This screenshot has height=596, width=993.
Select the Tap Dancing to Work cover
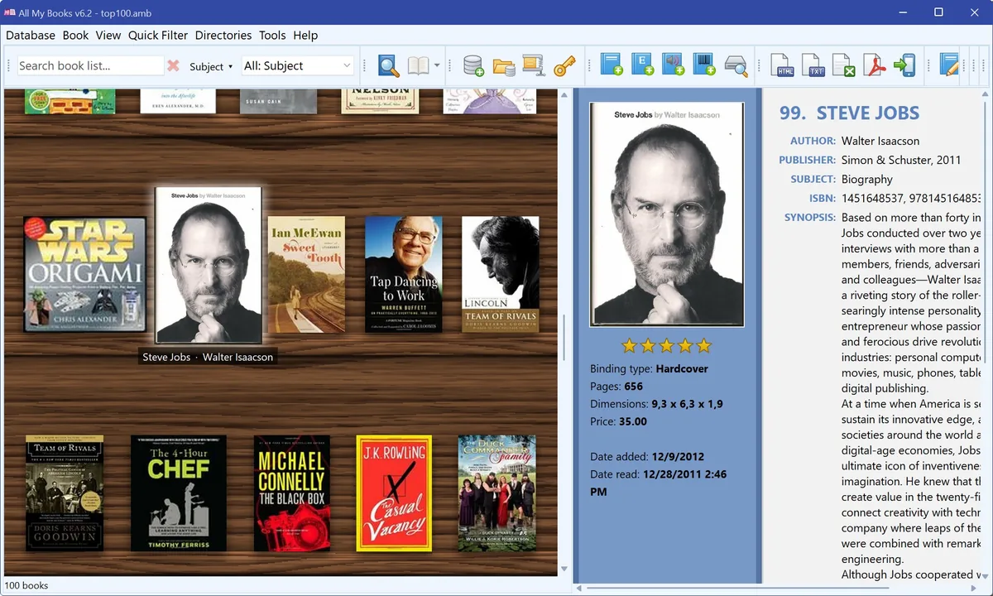click(404, 275)
